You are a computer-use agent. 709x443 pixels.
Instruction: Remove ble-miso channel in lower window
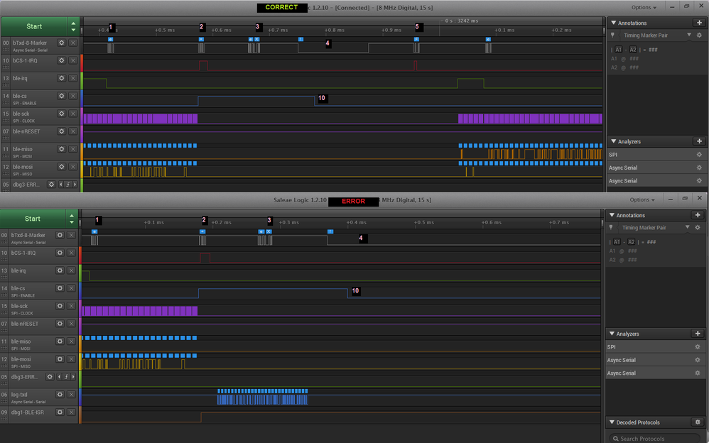pos(71,341)
